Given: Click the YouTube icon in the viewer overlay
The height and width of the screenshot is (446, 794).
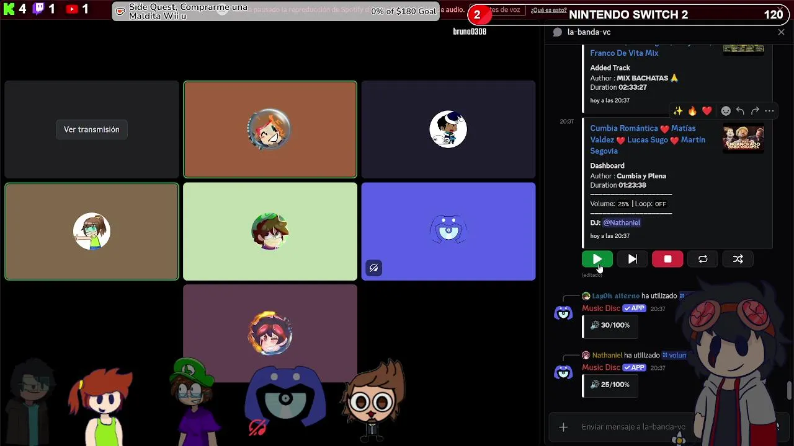Looking at the screenshot, I should tap(72, 9).
